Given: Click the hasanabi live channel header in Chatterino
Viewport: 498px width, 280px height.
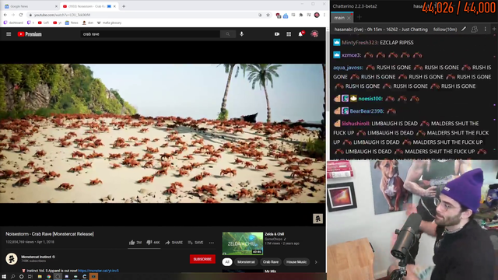Looking at the screenshot, I should (381, 30).
